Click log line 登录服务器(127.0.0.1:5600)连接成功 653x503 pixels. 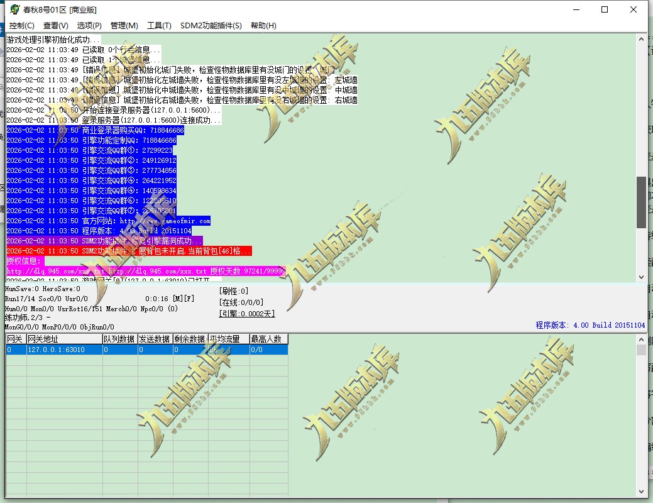[x=114, y=120]
